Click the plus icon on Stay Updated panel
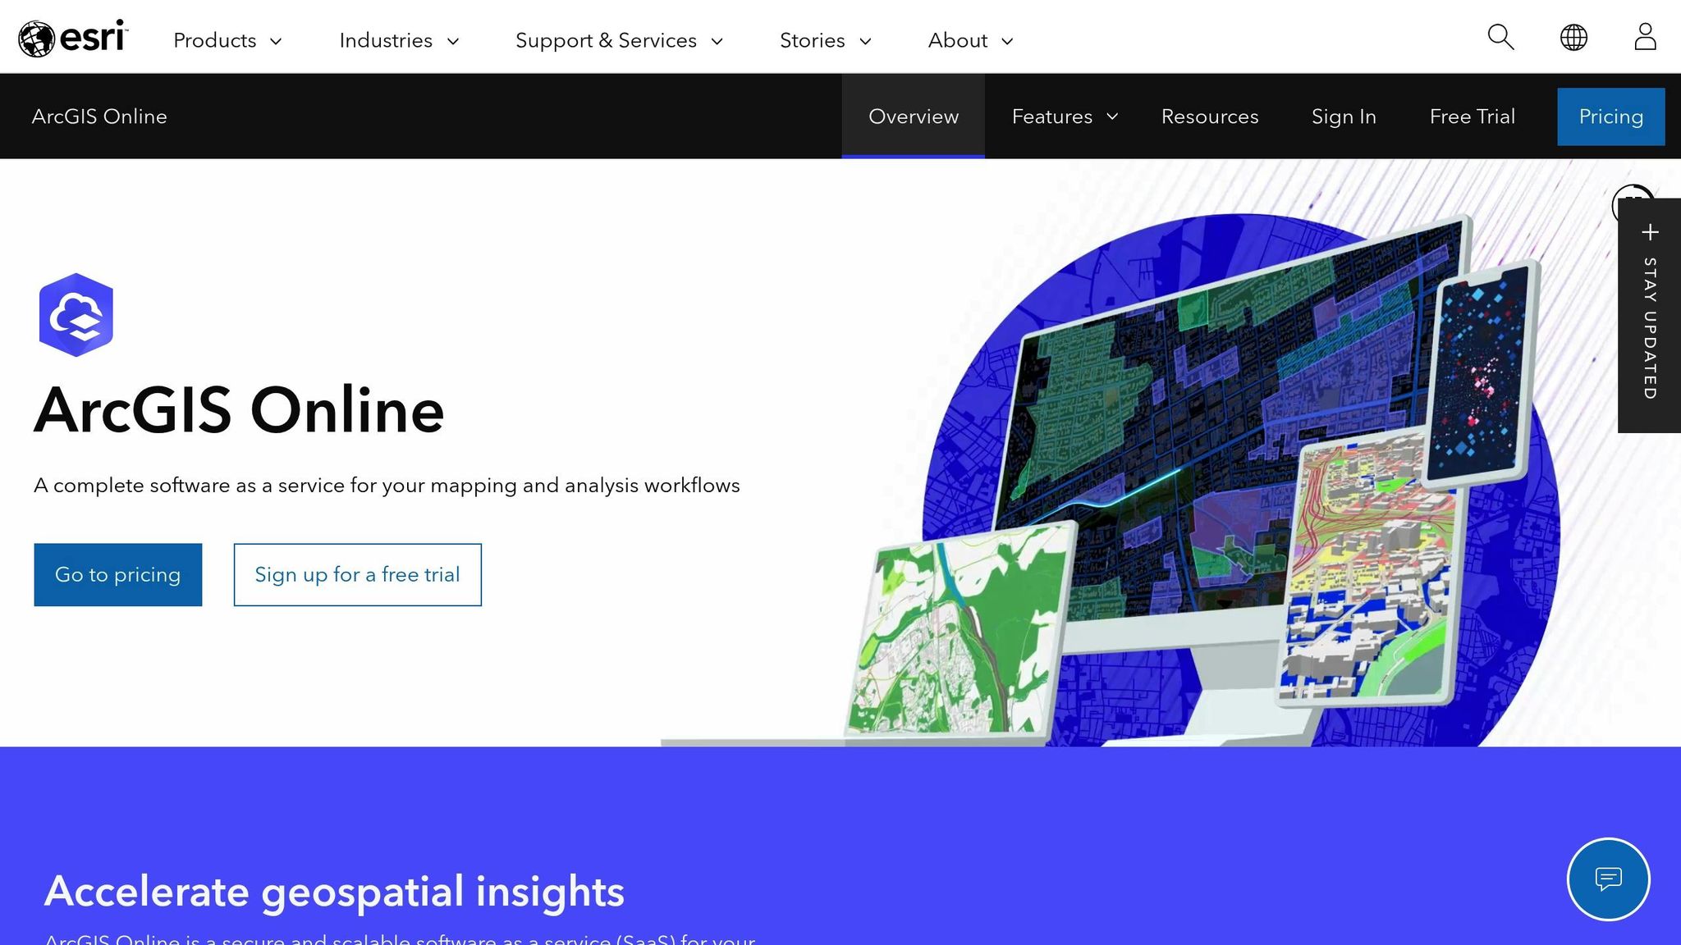Screen dimensions: 1681x945 [1648, 232]
